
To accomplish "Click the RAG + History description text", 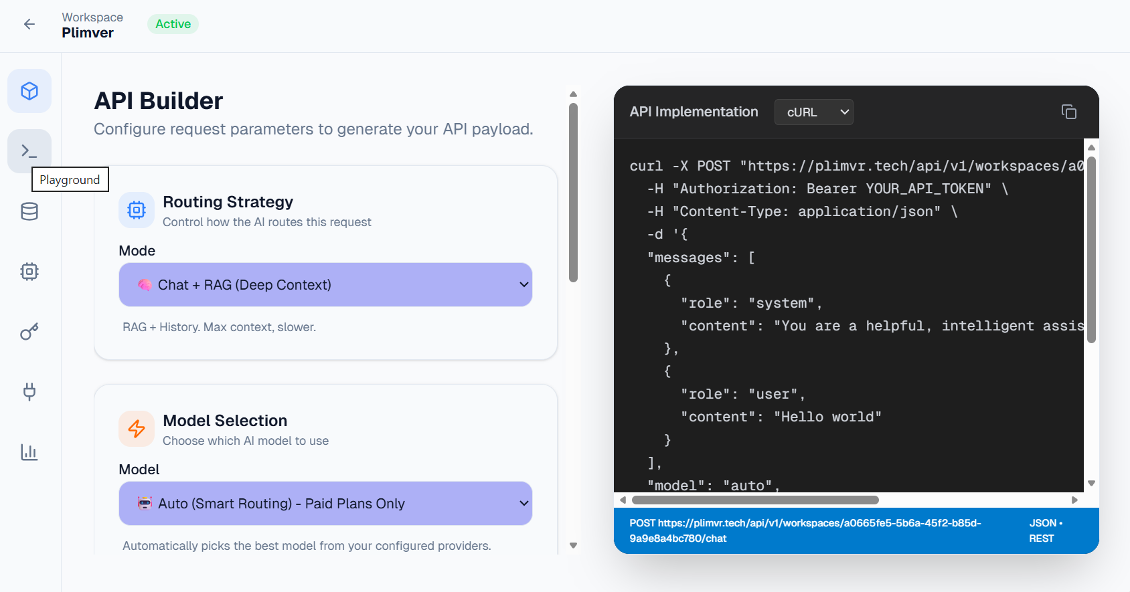I will coord(219,327).
